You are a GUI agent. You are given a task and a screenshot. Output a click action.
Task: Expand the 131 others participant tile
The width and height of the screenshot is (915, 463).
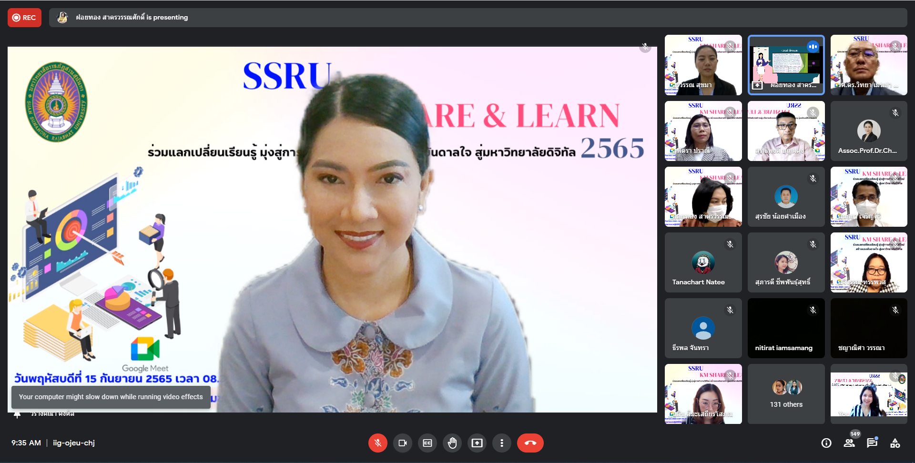point(786,394)
